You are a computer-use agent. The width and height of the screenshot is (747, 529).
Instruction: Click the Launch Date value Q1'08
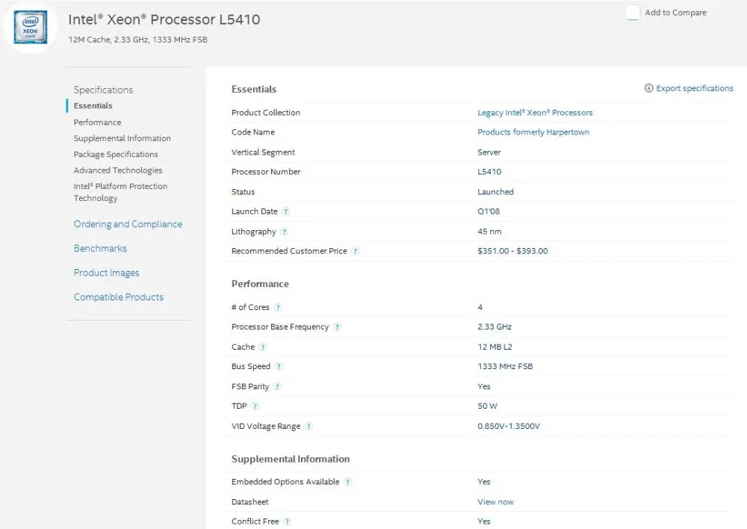tap(489, 211)
